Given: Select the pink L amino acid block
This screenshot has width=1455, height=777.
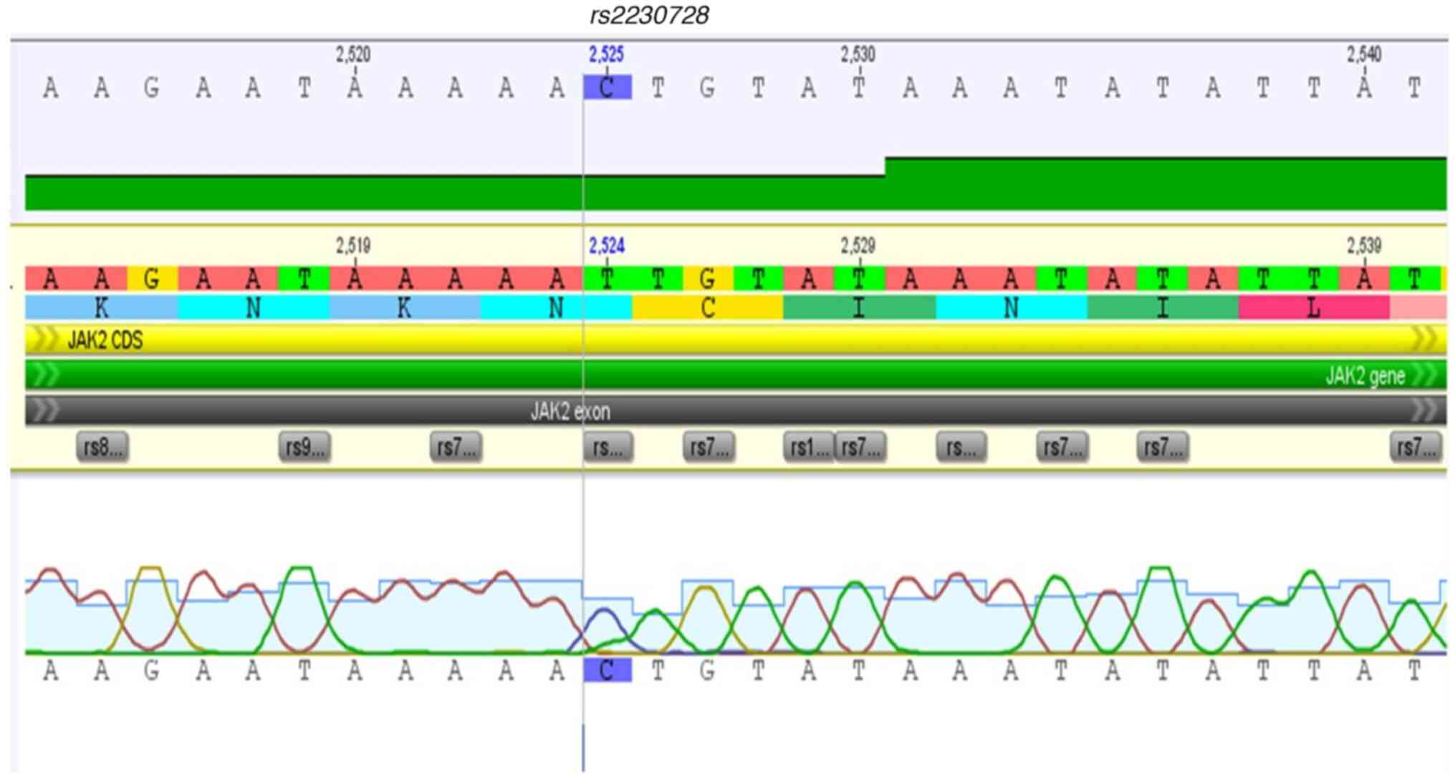Looking at the screenshot, I should pos(1313,308).
